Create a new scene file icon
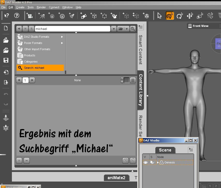Screen dimensions: 221x188 pyautogui.click(x=6, y=28)
